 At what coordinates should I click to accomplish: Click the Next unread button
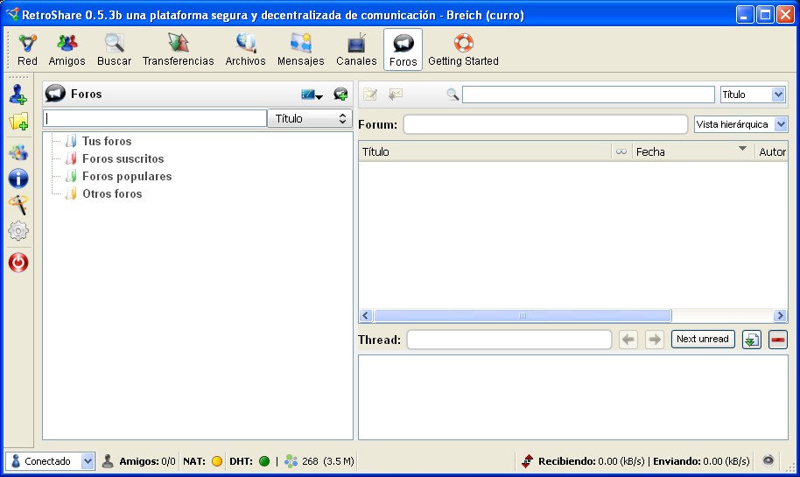703,340
